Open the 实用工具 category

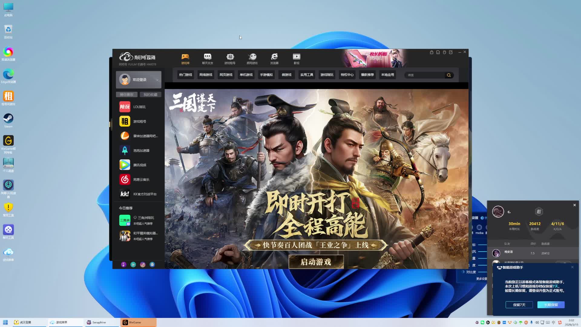(x=307, y=75)
